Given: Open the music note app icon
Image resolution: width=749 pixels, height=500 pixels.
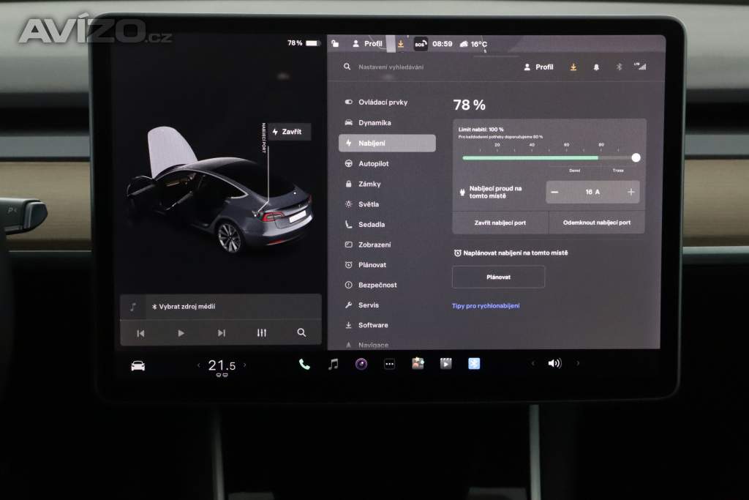Looking at the screenshot, I should coord(334,365).
